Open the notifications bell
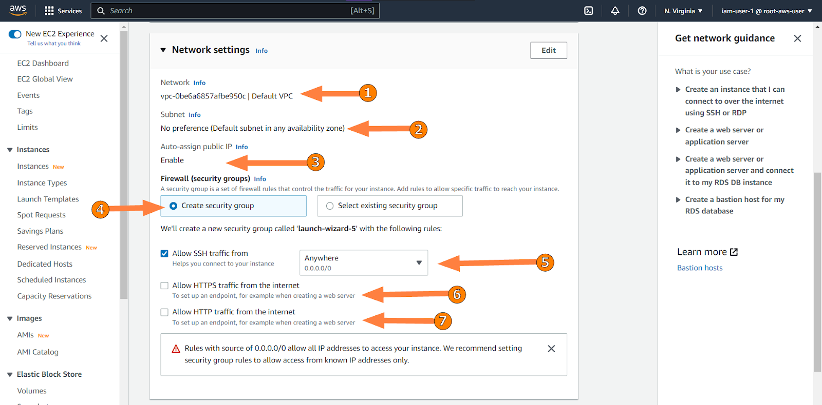822x405 pixels. 615,11
